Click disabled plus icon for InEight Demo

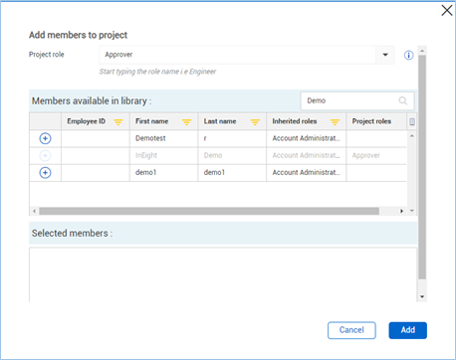(x=45, y=155)
